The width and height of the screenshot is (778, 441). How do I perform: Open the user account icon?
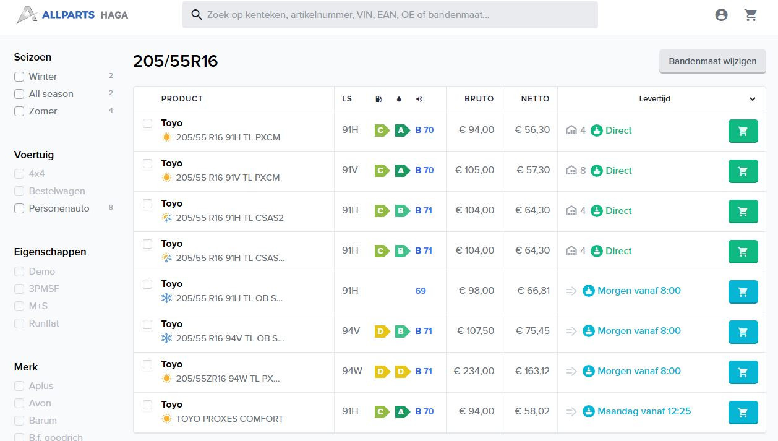tap(721, 15)
